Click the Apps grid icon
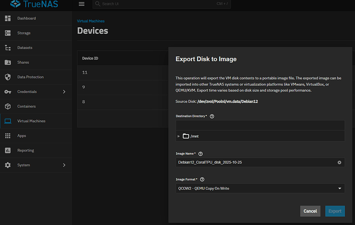The image size is (355, 225). click(8, 136)
